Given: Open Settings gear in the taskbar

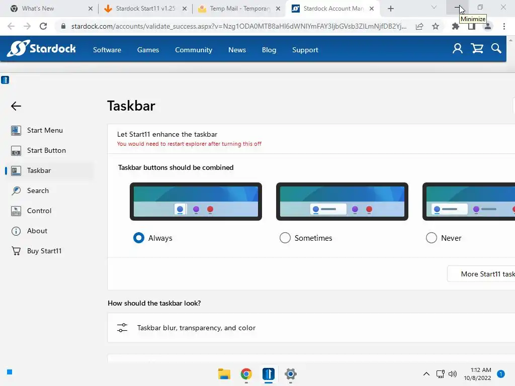Looking at the screenshot, I should tap(290, 374).
